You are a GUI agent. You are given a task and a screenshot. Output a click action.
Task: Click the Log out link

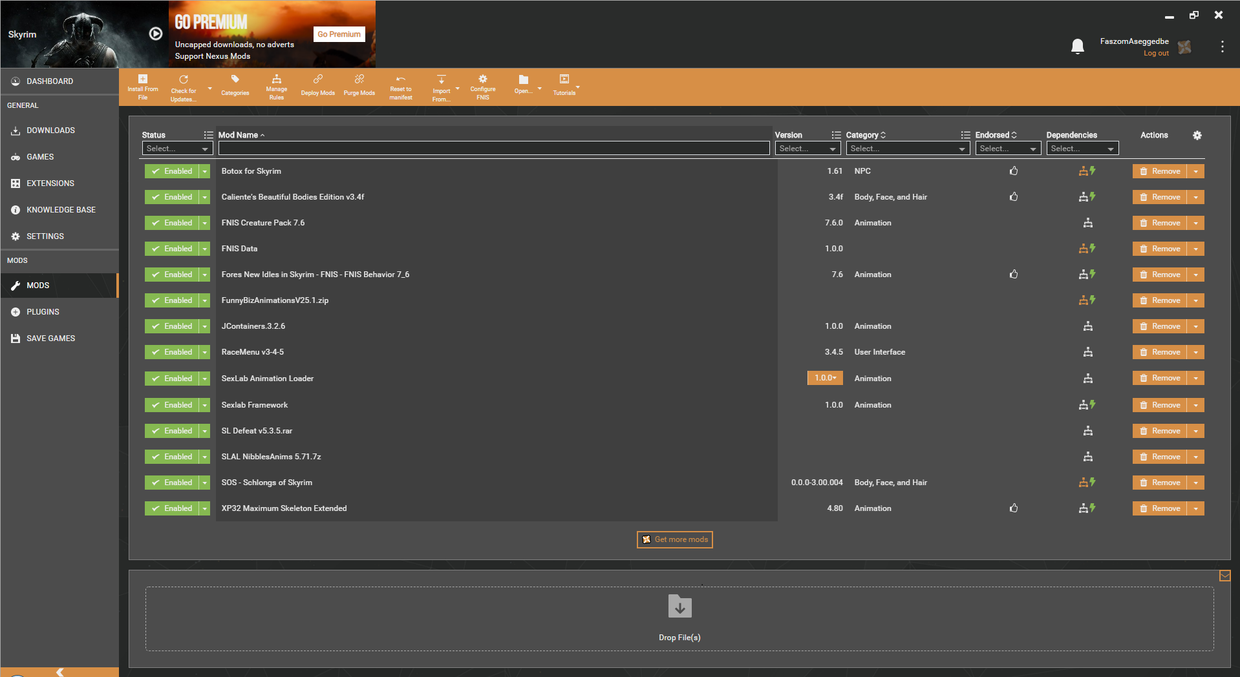tap(1156, 54)
